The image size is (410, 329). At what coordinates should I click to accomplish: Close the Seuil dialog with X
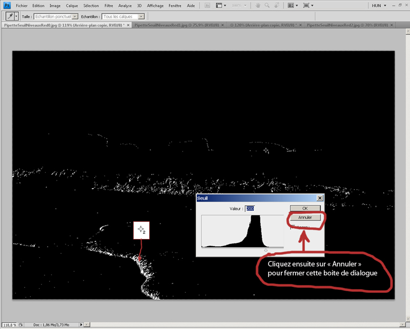pyautogui.click(x=320, y=198)
